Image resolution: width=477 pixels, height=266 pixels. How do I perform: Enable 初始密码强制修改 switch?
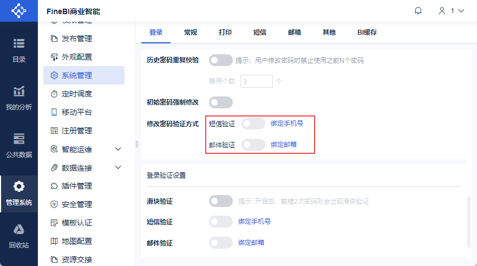pos(220,102)
